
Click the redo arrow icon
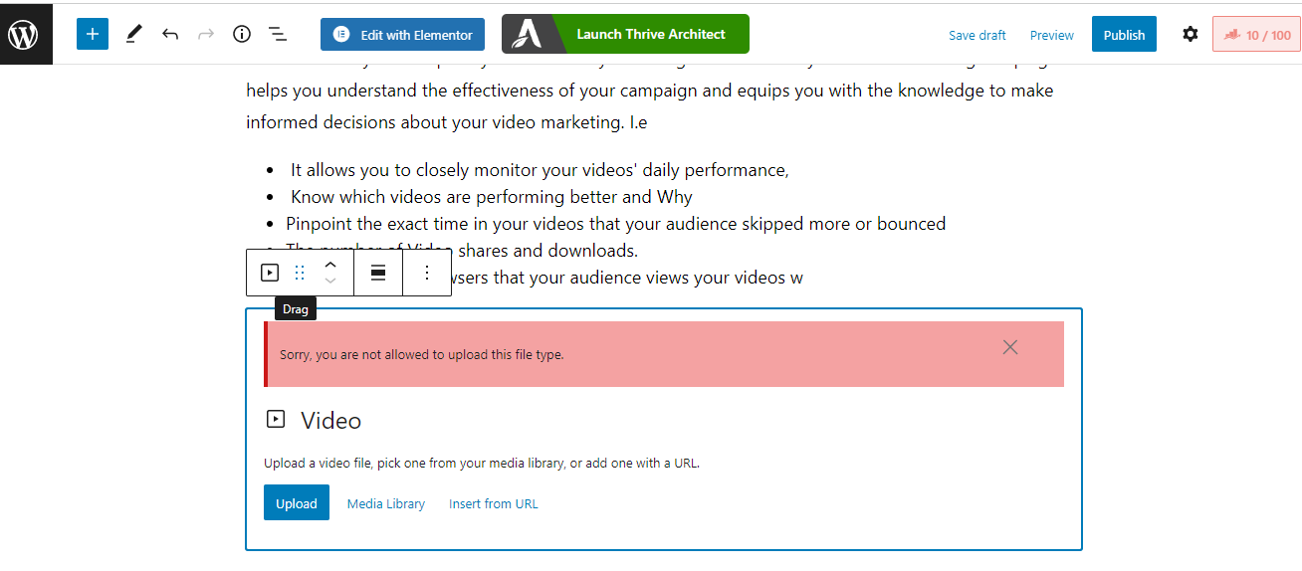point(206,35)
